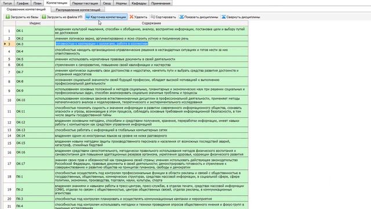The image size is (371, 209).
Task: Select the 'ОК-9' index cell
Action: coord(35,91)
